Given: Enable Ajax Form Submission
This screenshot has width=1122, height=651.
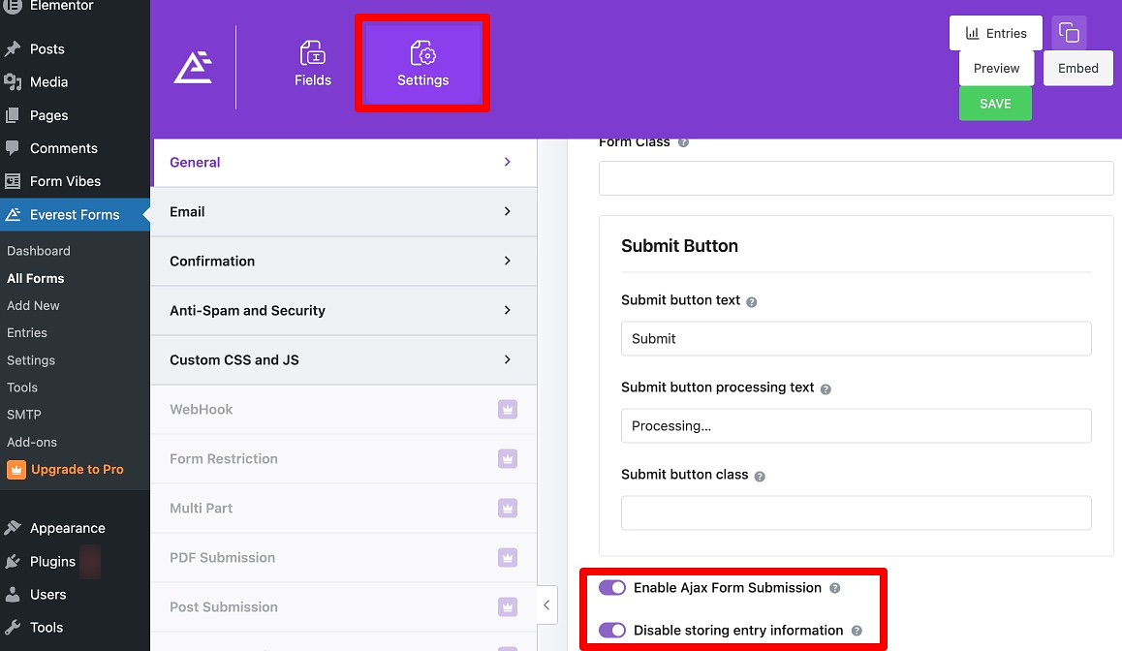Looking at the screenshot, I should [612, 588].
